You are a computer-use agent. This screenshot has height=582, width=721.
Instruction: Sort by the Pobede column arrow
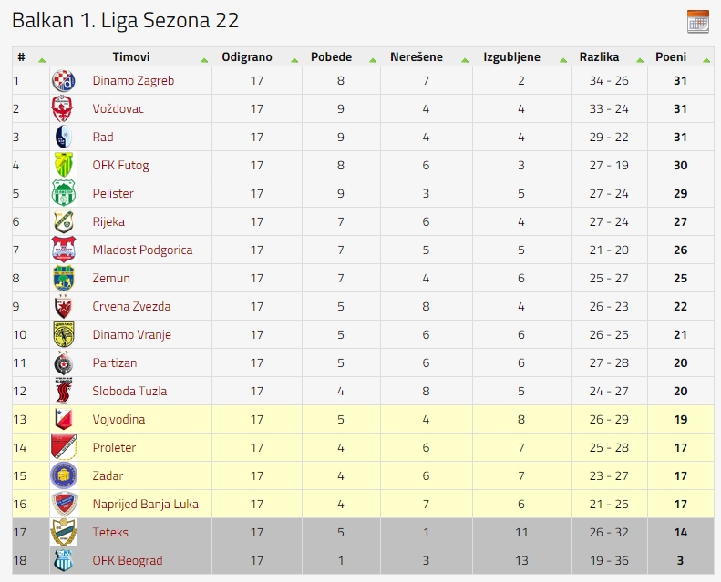tap(373, 60)
